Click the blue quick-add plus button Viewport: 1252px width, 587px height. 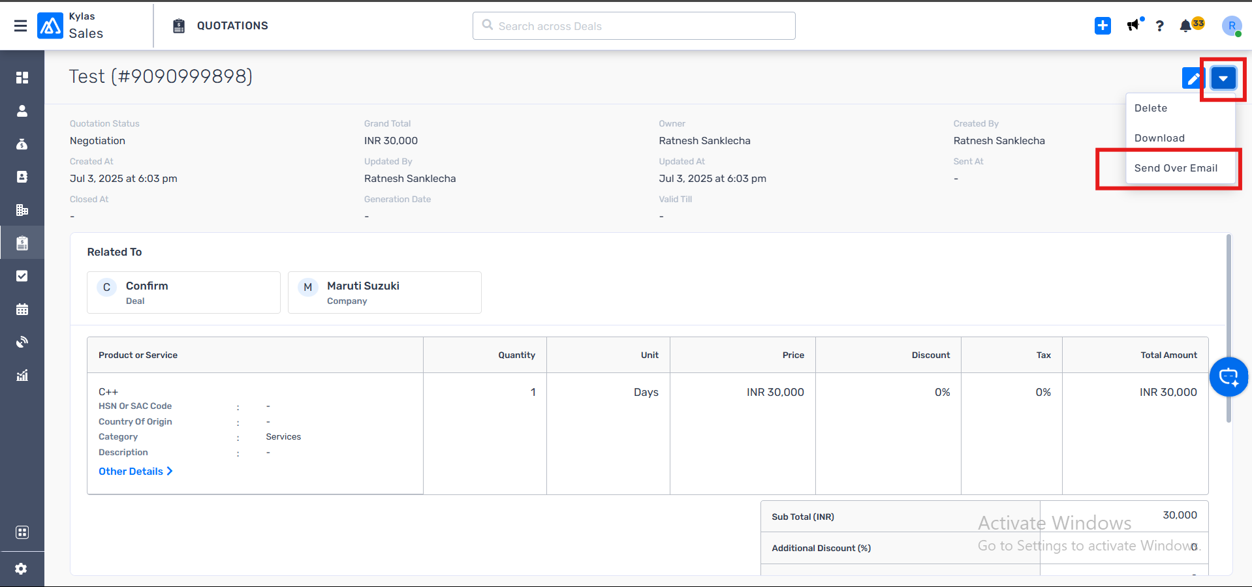coord(1103,25)
